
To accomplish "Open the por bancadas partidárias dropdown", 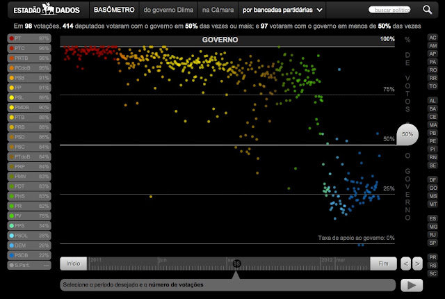I will [x=282, y=10].
